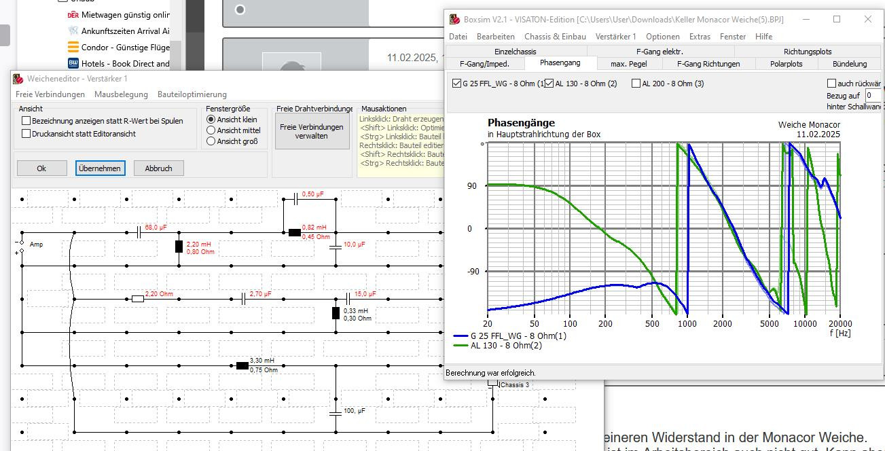Select the 2,20 mH inductor component

click(179, 246)
